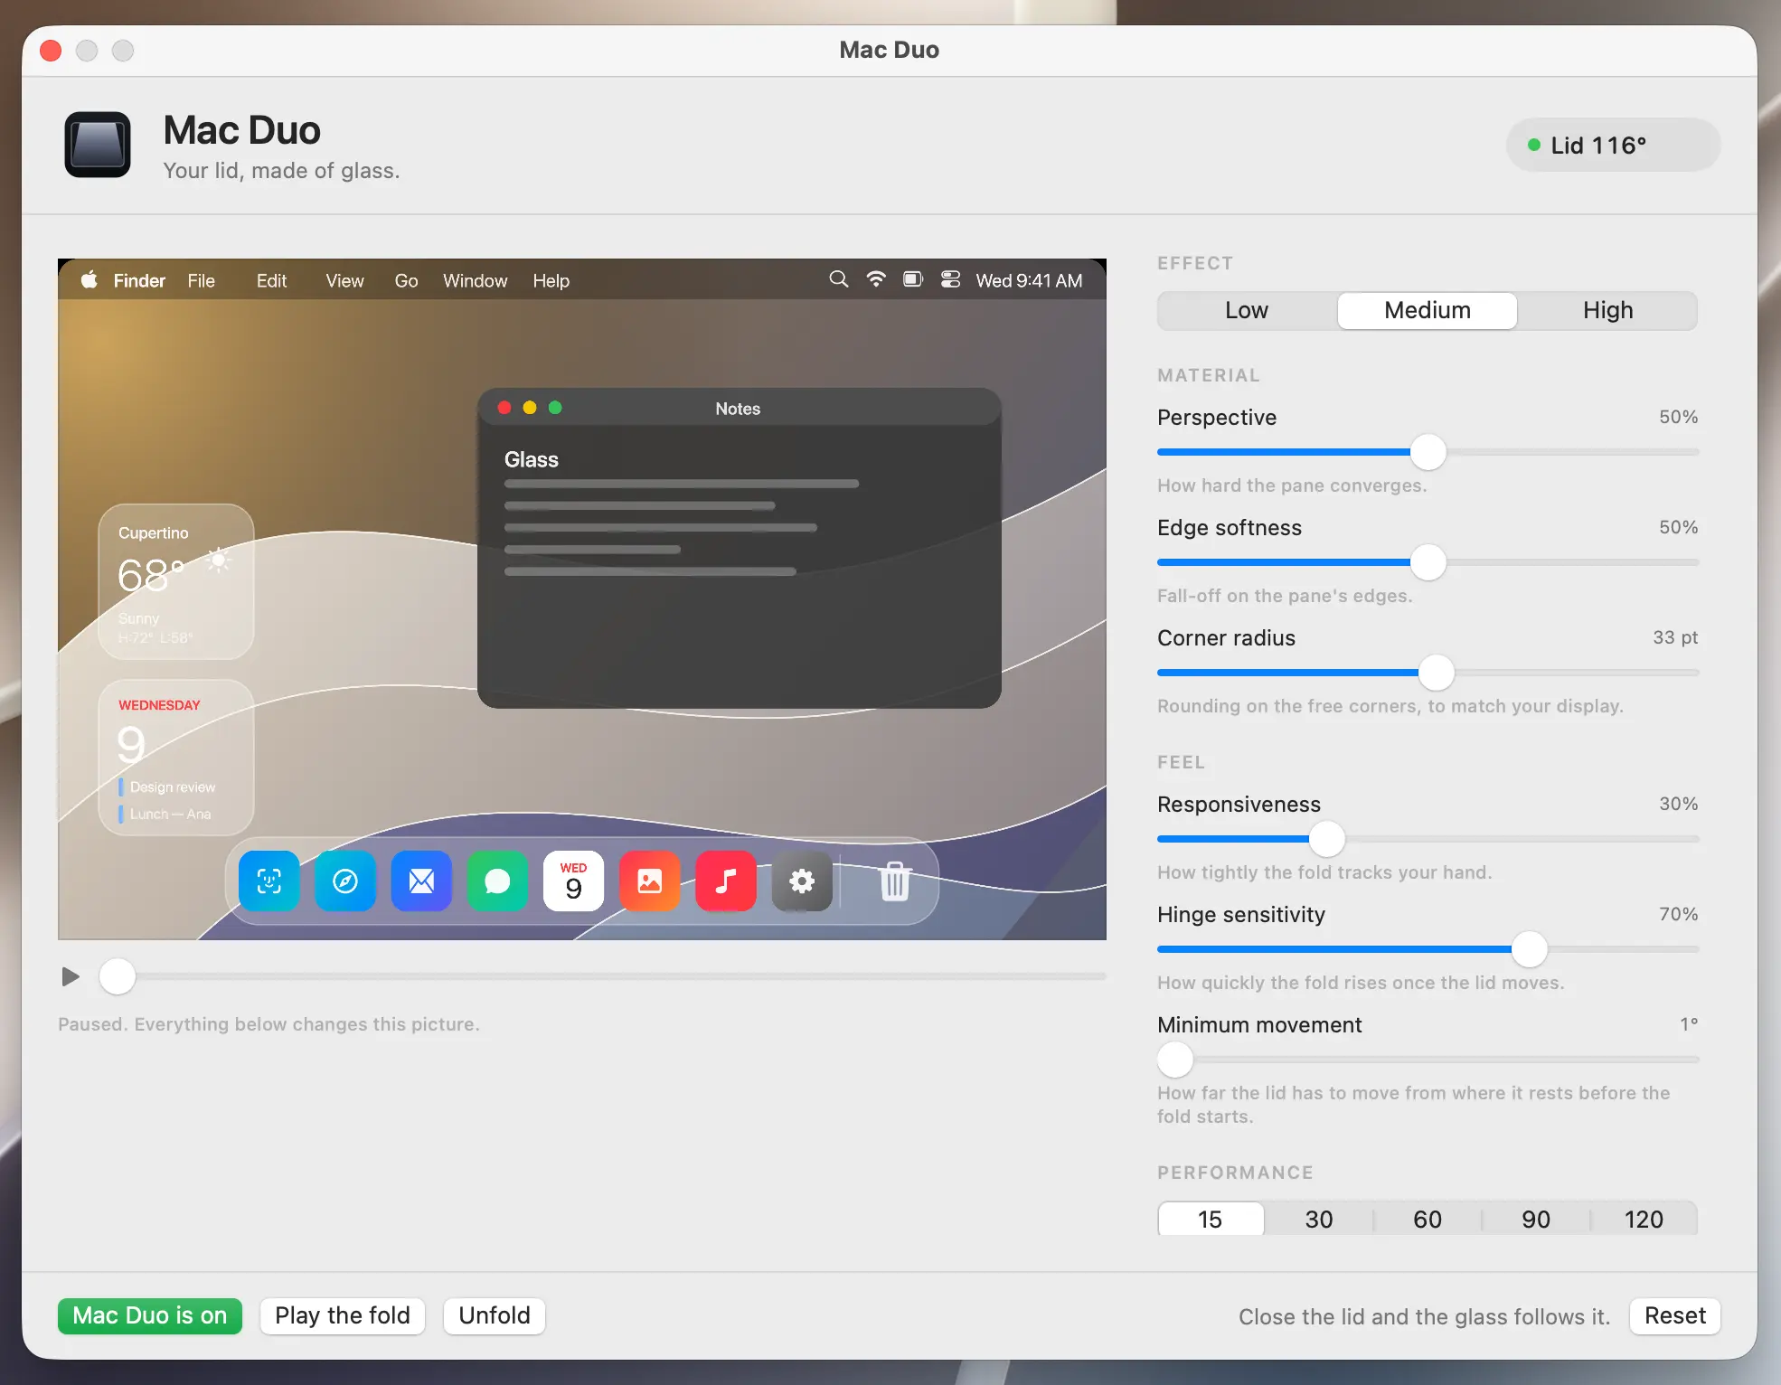
Task: Click the 30% responsiveness value
Action: [1678, 804]
